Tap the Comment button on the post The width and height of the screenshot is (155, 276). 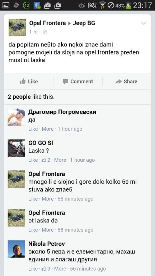point(78,82)
